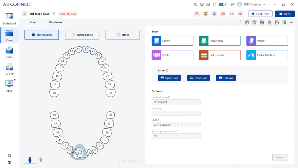Open the VITA Classical shade dropdown
The image size is (298, 168).
166,125
